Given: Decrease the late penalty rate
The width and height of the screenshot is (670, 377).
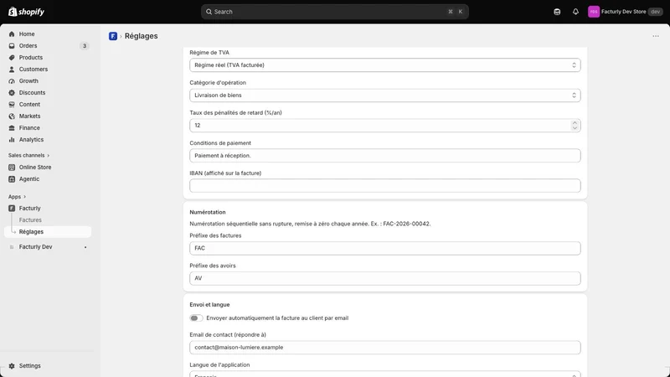Looking at the screenshot, I should click(575, 128).
